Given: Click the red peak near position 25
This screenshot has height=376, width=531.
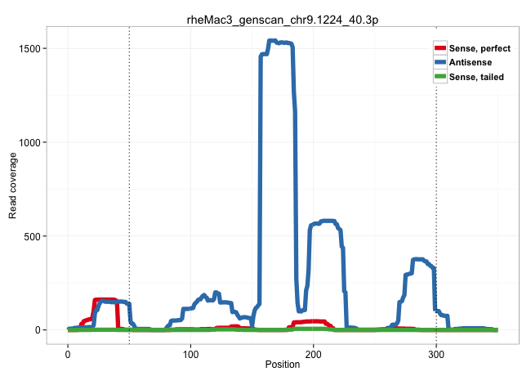Looking at the screenshot, I should pos(105,300).
